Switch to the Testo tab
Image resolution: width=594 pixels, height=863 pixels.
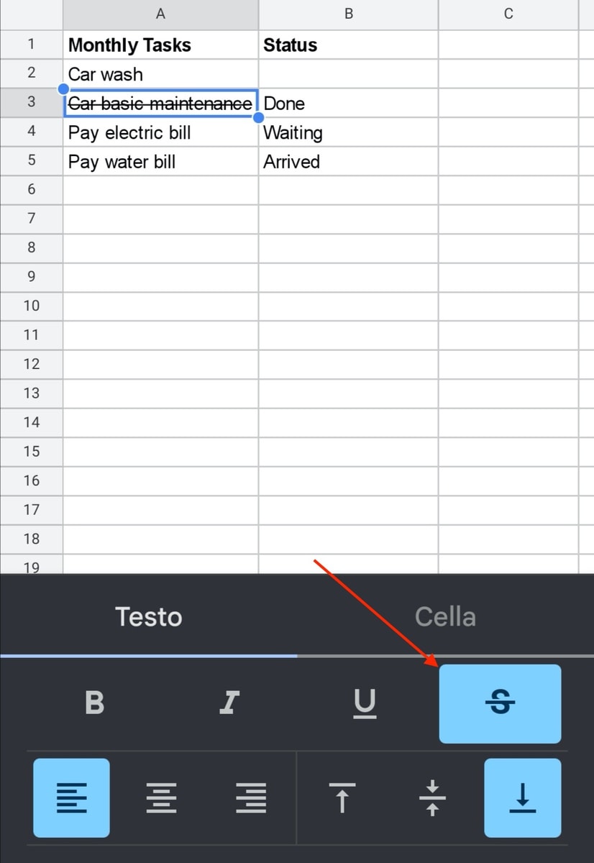click(x=149, y=616)
